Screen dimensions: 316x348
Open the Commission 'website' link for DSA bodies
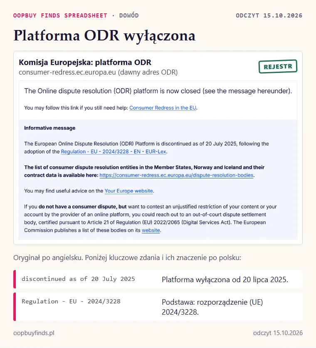151,230
